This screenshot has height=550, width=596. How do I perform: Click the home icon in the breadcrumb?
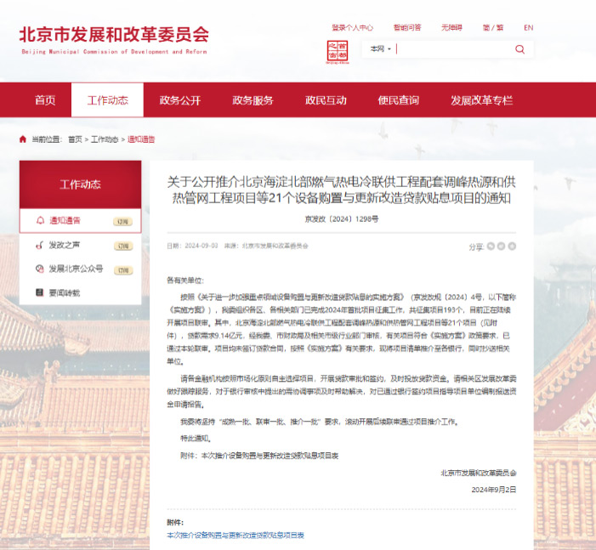click(23, 139)
